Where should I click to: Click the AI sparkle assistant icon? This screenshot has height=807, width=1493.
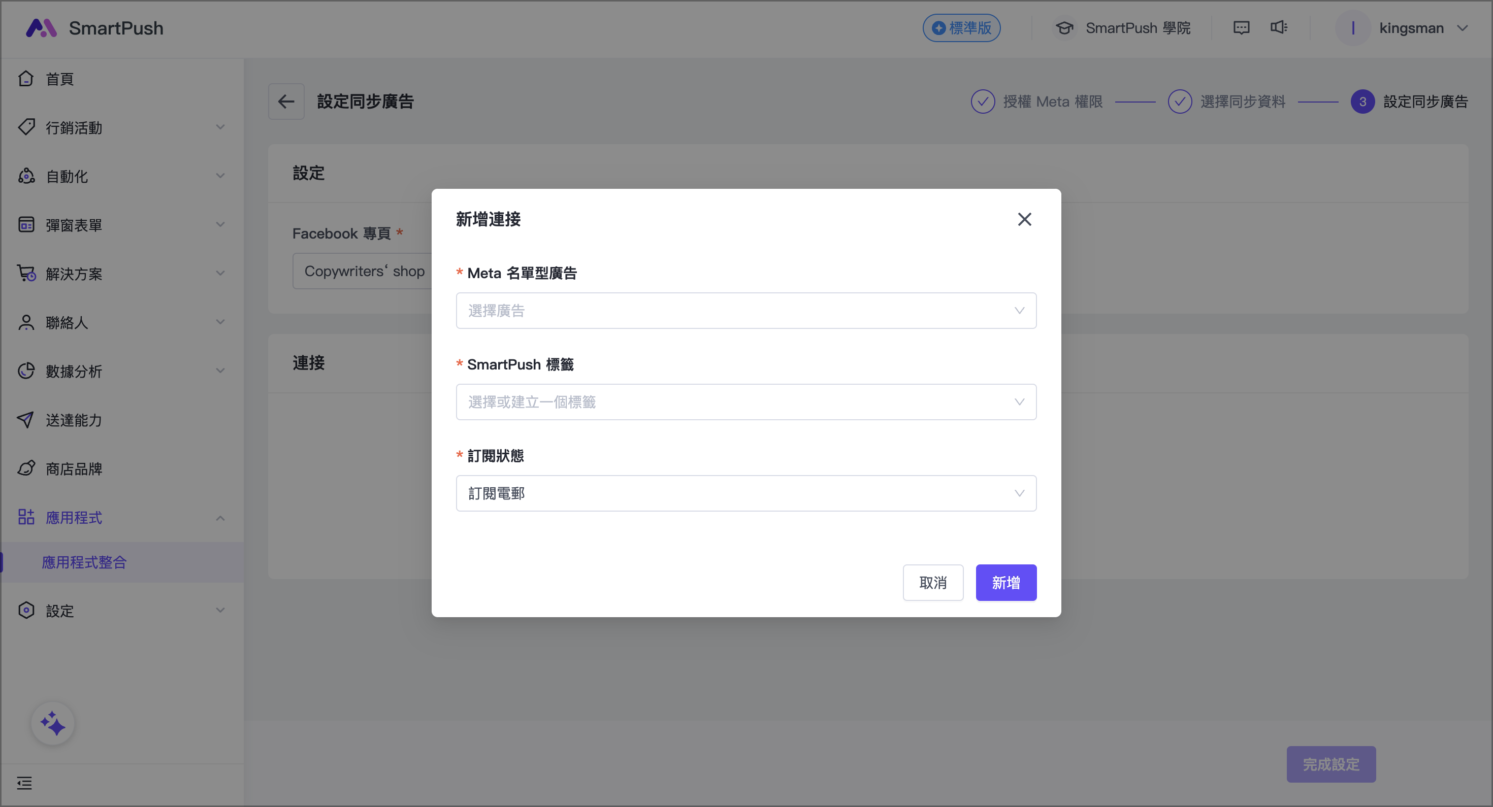coord(53,724)
